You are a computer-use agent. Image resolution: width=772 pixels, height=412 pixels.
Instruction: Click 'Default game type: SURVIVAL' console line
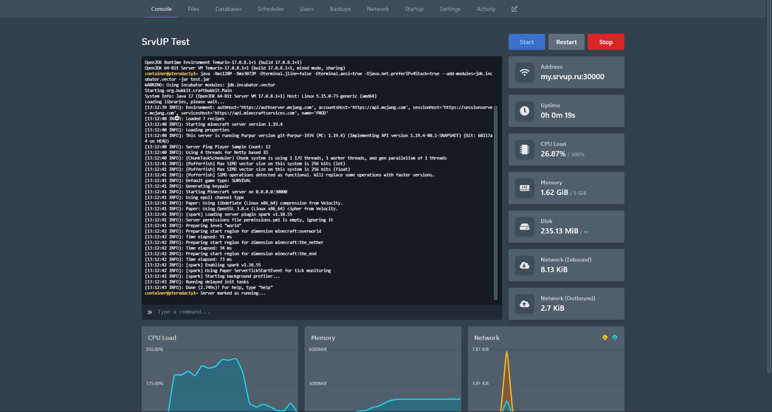click(198, 180)
